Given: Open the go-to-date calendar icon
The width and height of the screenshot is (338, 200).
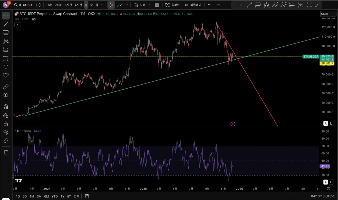Looking at the screenshot, I should (x=87, y=196).
